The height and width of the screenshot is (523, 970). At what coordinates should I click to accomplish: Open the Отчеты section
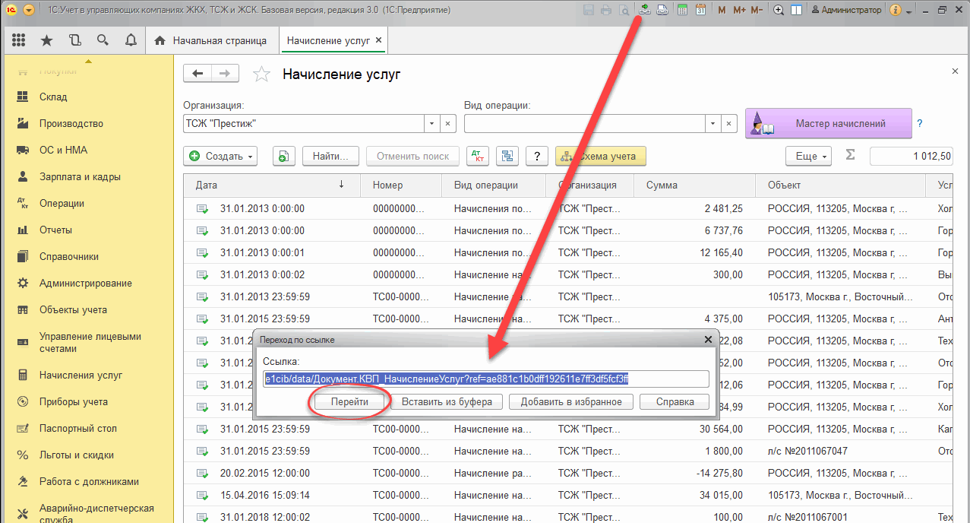(55, 230)
